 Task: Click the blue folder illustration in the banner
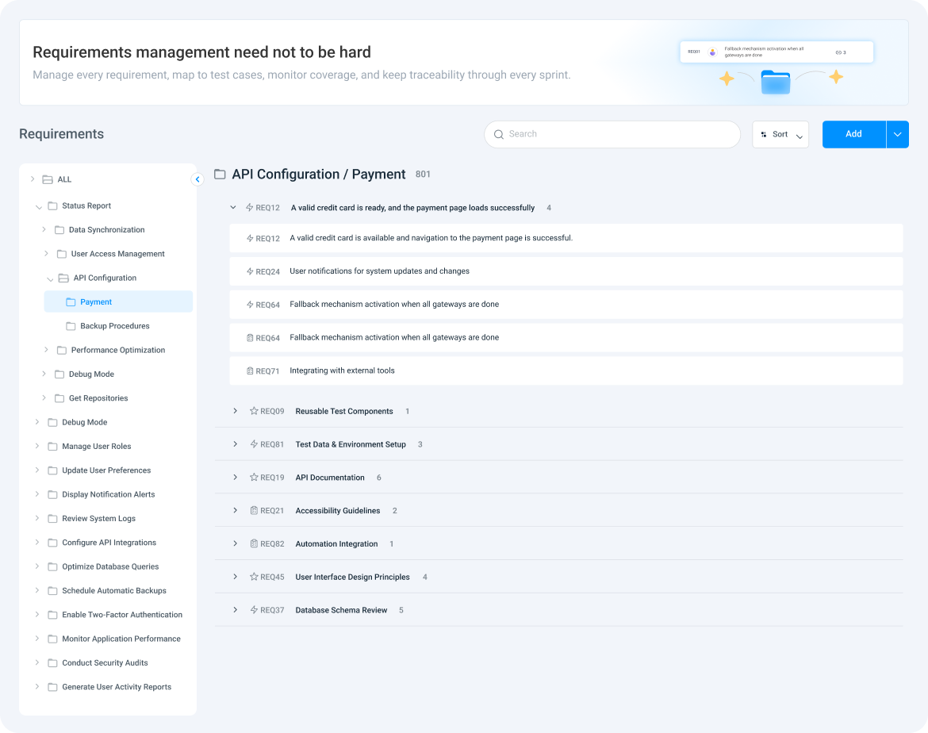point(775,82)
